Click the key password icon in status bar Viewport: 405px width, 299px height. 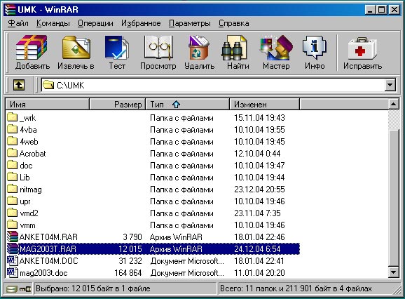pos(25,288)
